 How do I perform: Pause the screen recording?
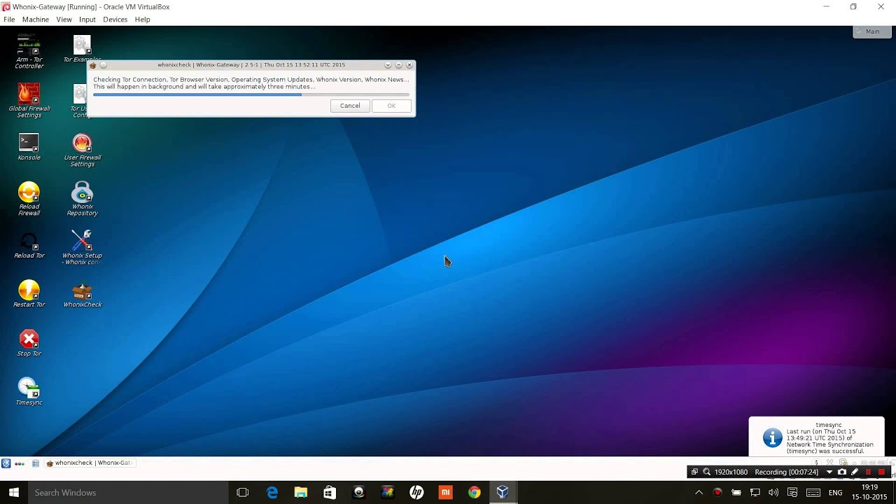pos(868,472)
